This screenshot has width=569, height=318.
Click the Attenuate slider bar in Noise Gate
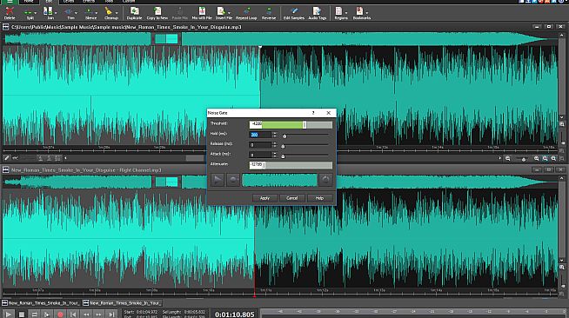point(291,165)
